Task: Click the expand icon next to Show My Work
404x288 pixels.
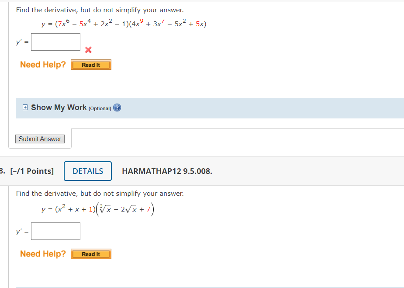Action: [25, 107]
